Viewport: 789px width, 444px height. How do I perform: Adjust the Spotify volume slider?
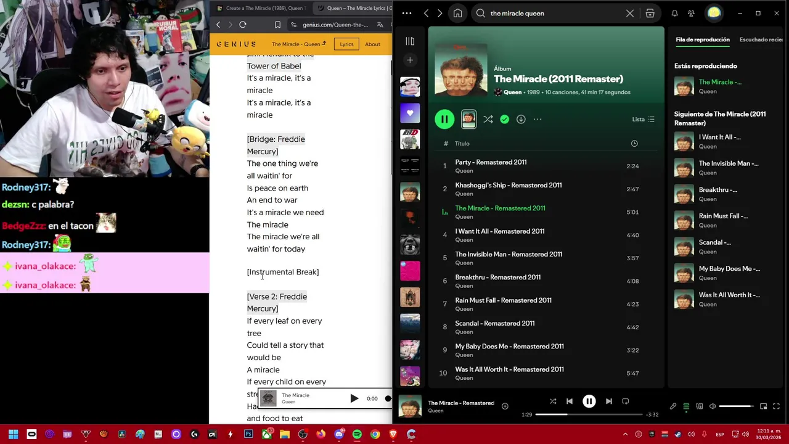coord(736,406)
